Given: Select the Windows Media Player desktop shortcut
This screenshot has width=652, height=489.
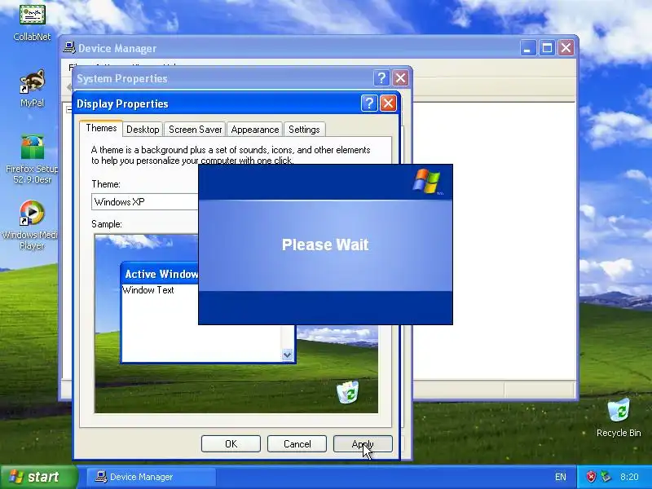Looking at the screenshot, I should pos(31,225).
